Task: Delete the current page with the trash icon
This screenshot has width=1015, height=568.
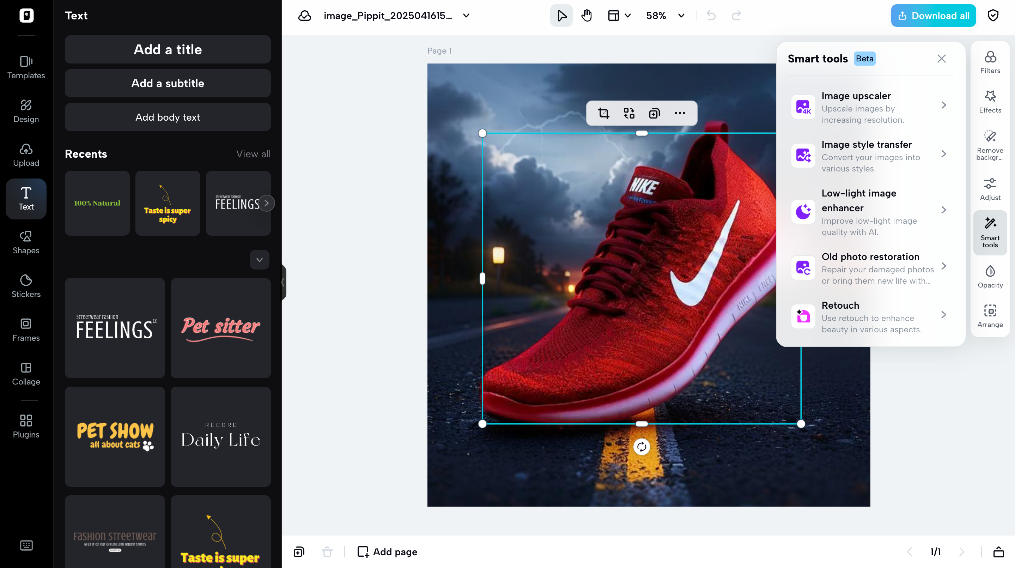Action: click(327, 552)
